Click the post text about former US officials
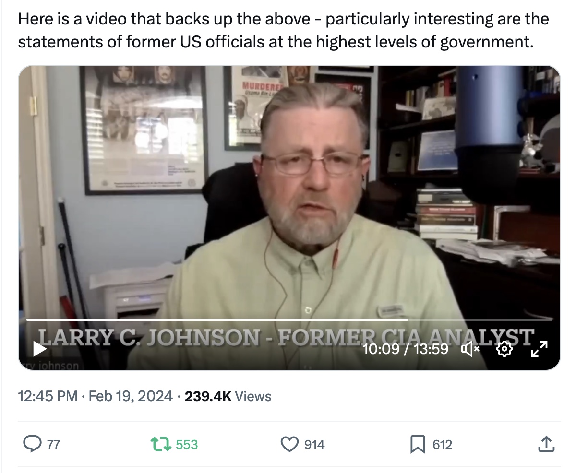 point(283,31)
